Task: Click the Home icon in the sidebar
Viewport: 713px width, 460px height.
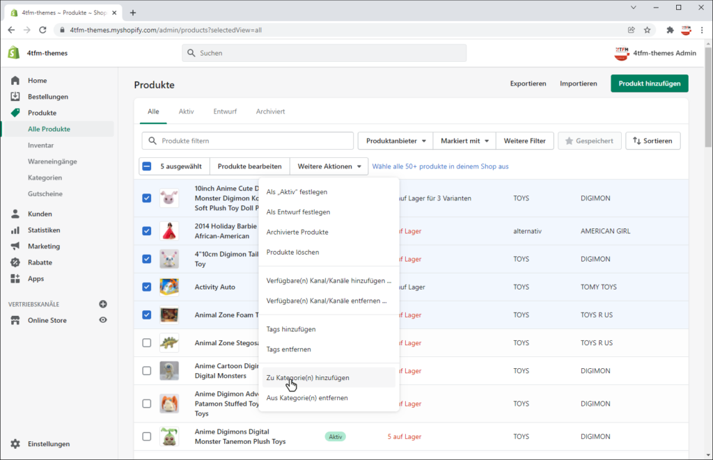Action: coord(15,81)
